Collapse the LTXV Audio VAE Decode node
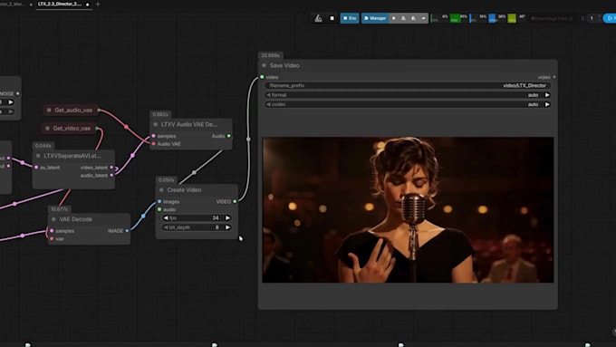This screenshot has width=616, height=347. 156,124
